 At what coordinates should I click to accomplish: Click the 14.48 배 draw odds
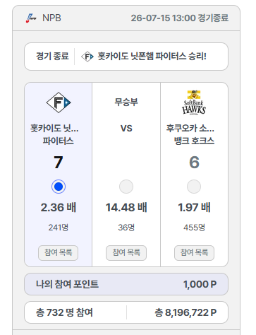(126, 208)
